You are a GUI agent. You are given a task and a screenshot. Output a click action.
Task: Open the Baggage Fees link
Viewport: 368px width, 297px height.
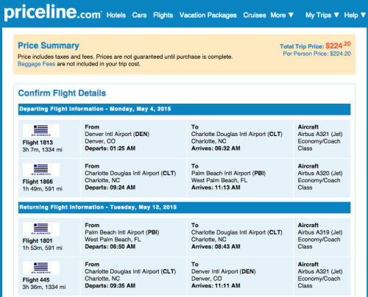click(x=36, y=64)
